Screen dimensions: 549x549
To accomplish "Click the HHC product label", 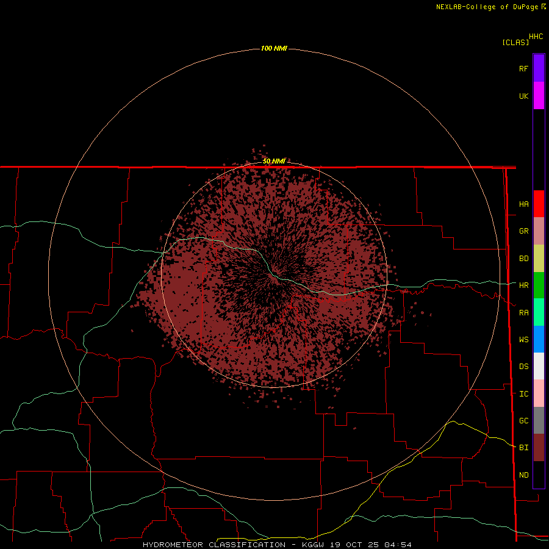I will (x=536, y=37).
